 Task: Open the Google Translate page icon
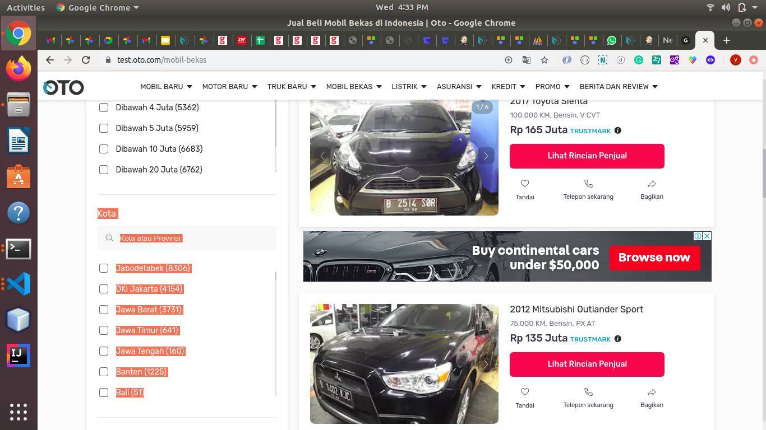pyautogui.click(x=526, y=60)
